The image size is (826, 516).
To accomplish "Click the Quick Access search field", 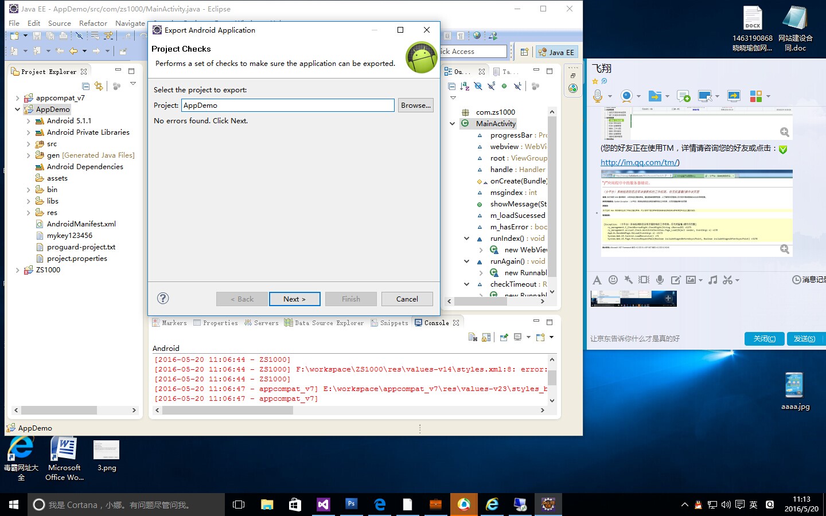I will click(x=473, y=52).
